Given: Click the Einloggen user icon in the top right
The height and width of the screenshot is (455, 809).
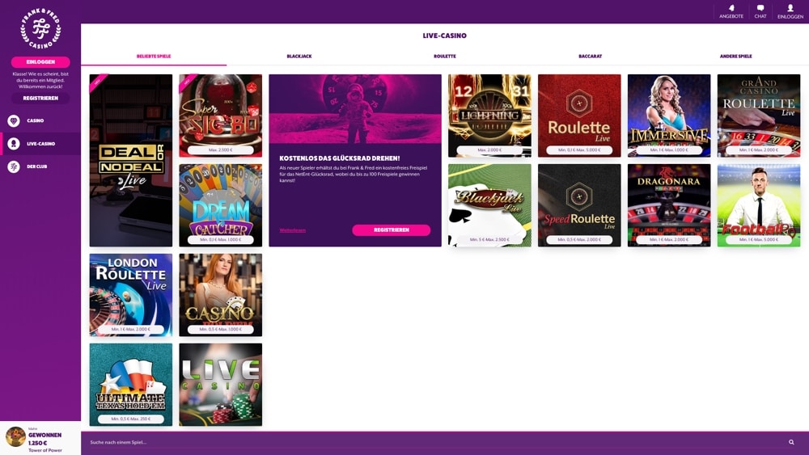Looking at the screenshot, I should pos(790,8).
